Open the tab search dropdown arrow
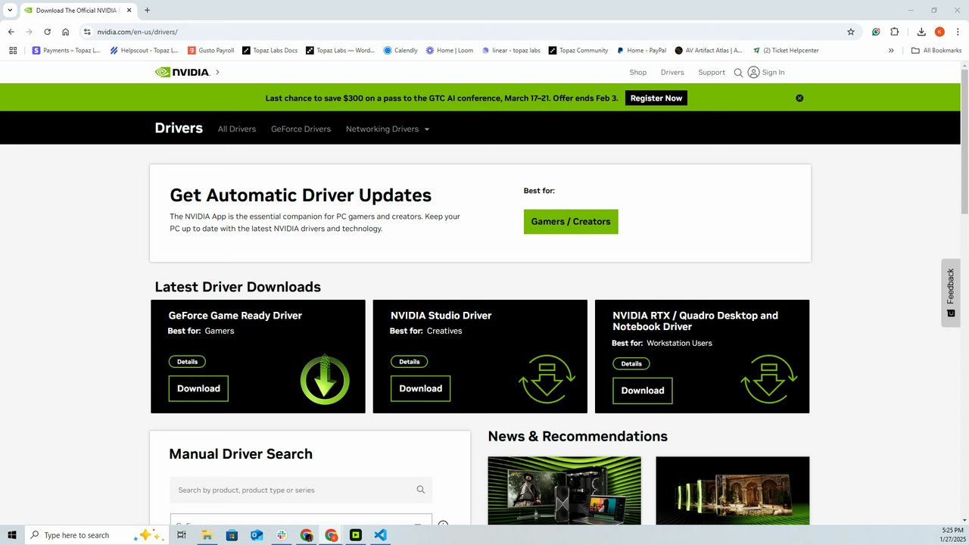Image resolution: width=969 pixels, height=545 pixels. pyautogui.click(x=10, y=11)
